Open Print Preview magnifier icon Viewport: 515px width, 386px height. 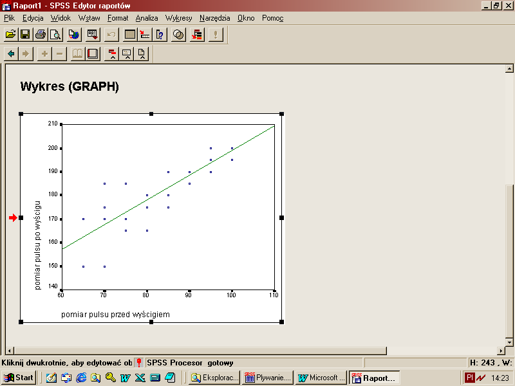(56, 34)
